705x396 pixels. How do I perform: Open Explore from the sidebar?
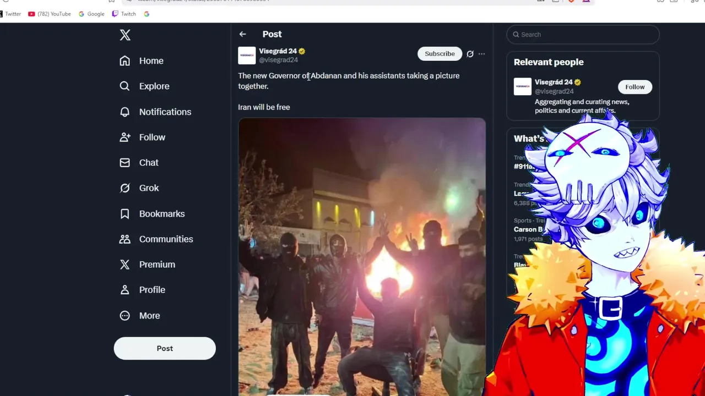tap(144, 86)
